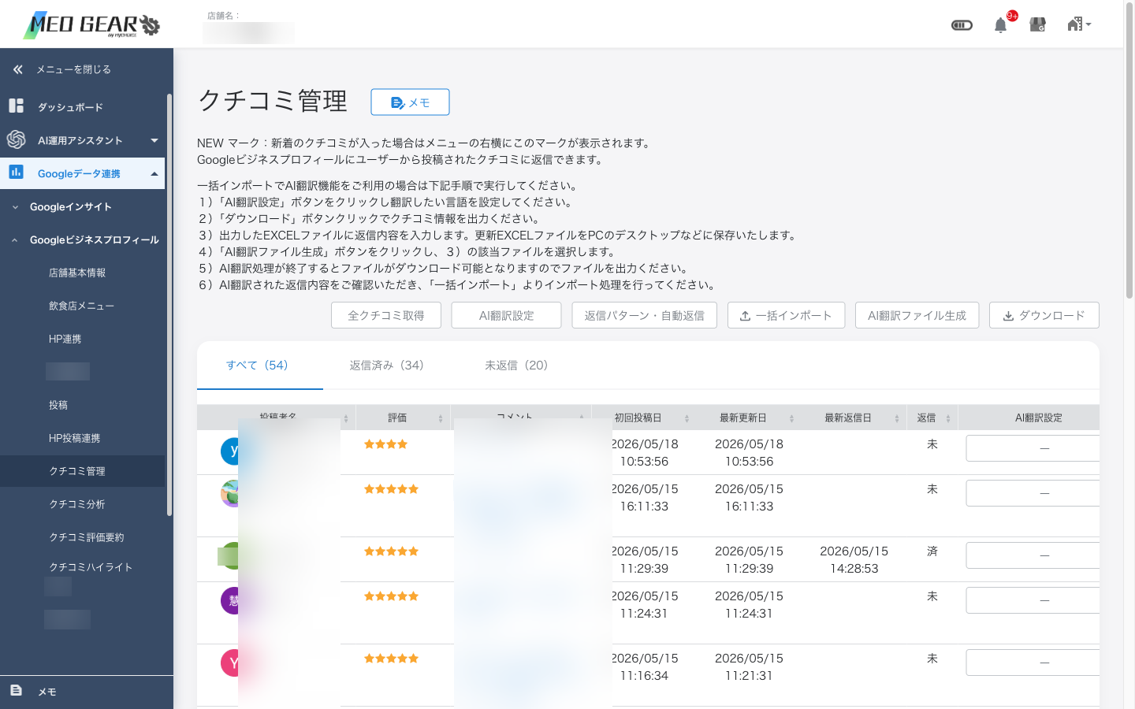Open AI翻訳設定 field for 11:24:31 review
Viewport: 1135px width, 709px height.
point(1033,600)
